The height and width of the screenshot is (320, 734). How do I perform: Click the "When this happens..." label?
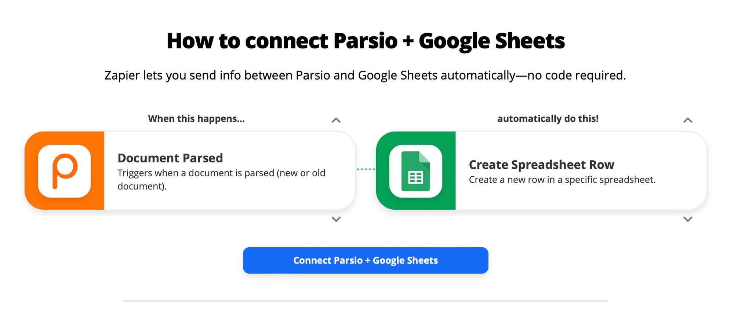[196, 119]
